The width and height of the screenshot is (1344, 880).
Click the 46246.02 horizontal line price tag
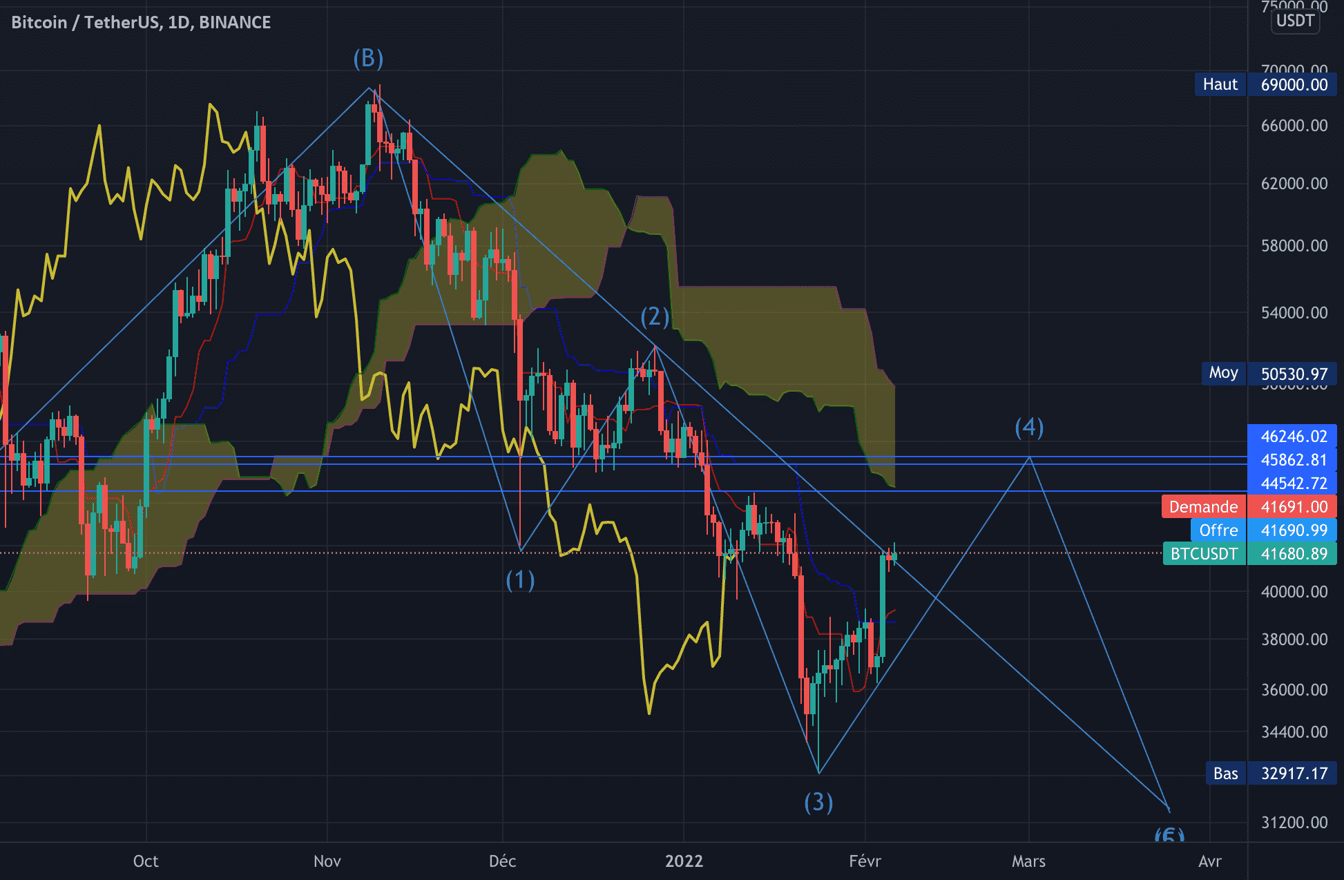pyautogui.click(x=1292, y=436)
